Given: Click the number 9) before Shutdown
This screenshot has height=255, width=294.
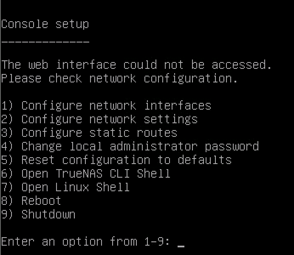Looking at the screenshot, I should point(7,214).
